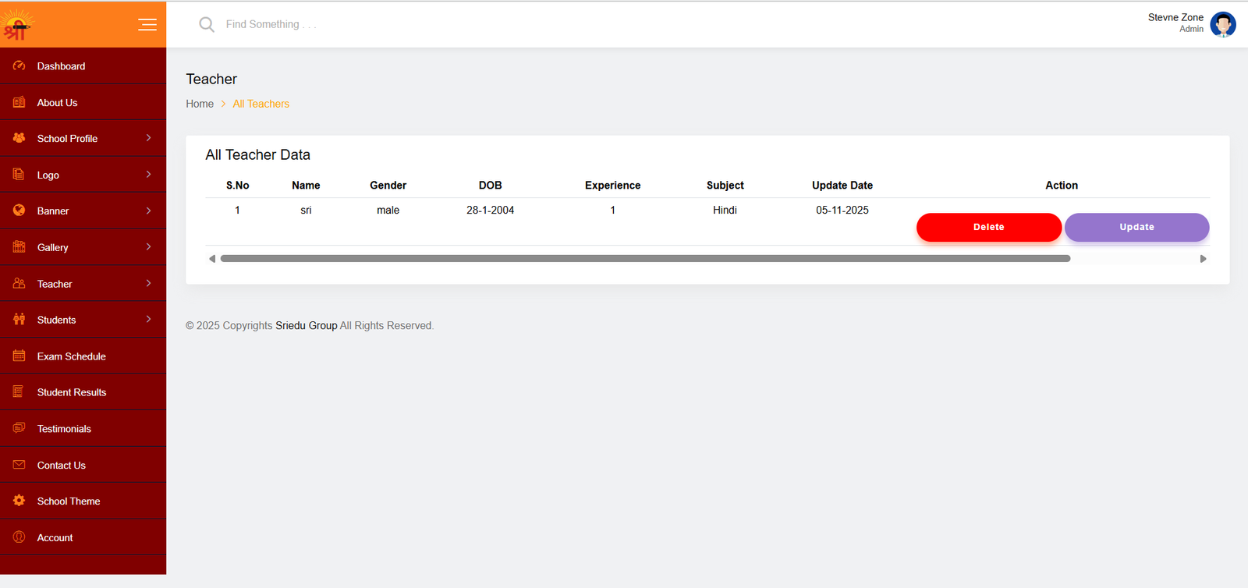Select the gender cell male
The image size is (1248, 588).
(388, 210)
